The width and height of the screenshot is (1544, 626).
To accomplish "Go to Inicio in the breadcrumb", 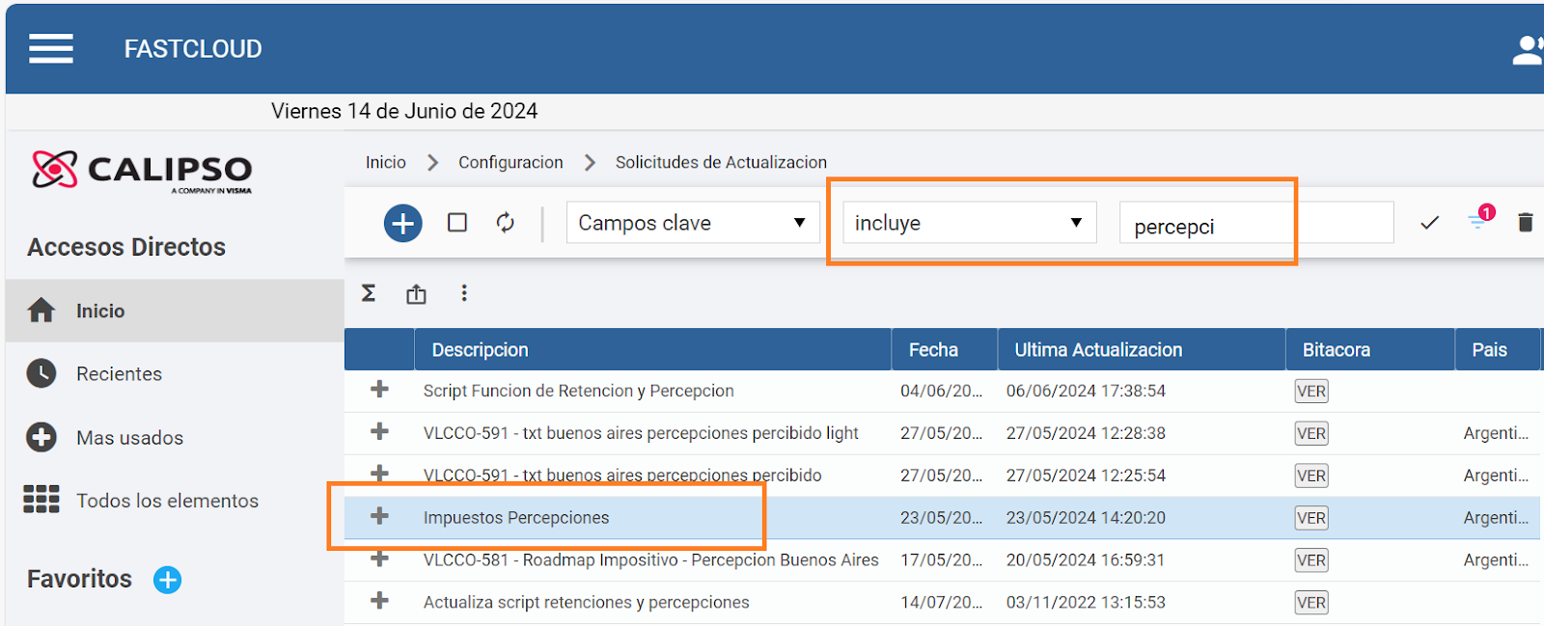I will (x=386, y=163).
